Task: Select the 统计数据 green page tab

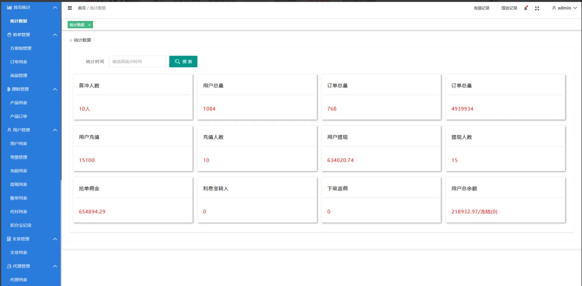Action: tap(77, 25)
